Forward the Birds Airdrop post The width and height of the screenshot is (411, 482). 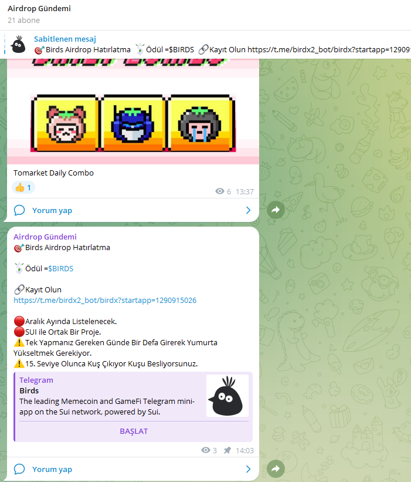click(276, 468)
